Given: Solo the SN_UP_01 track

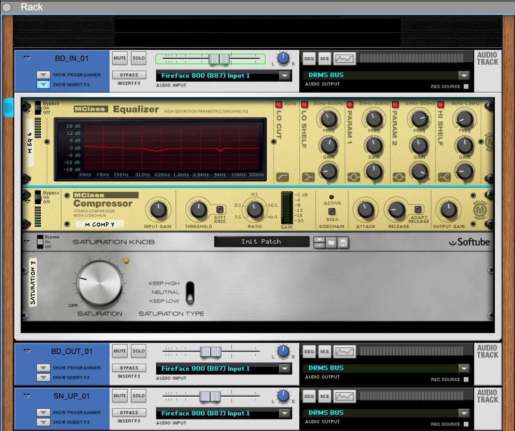Looking at the screenshot, I should tap(139, 396).
